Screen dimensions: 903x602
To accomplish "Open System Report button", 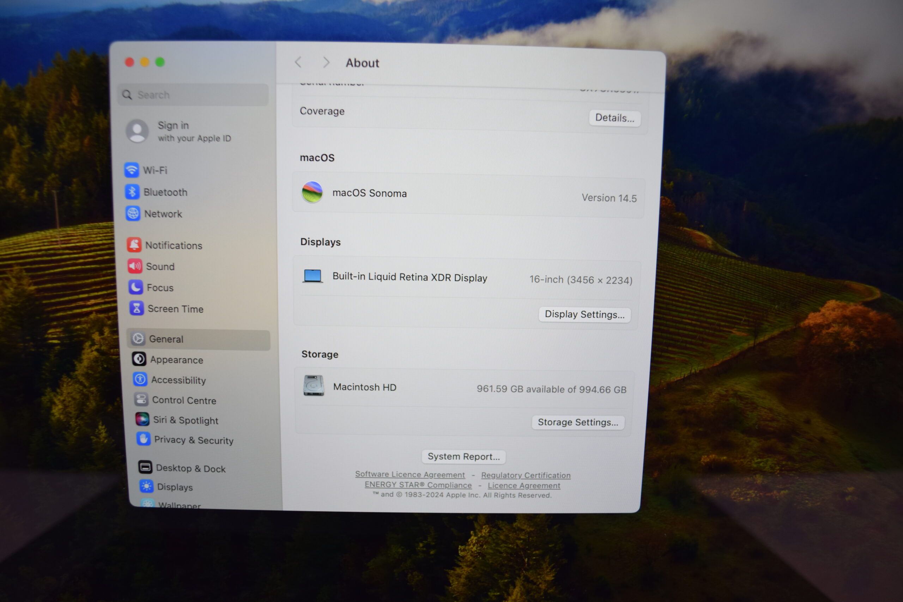I will [x=463, y=456].
